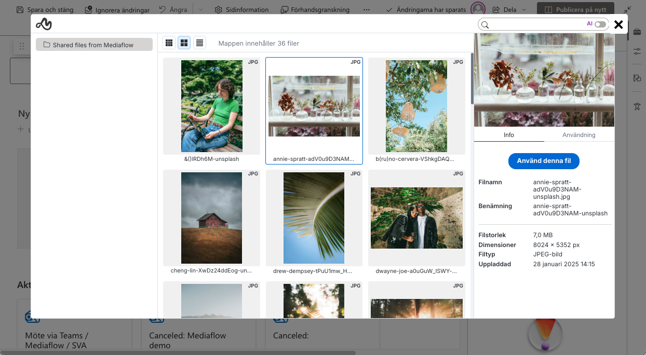The image size is (646, 355).
Task: Switch to the Användning tab
Action: point(578,135)
